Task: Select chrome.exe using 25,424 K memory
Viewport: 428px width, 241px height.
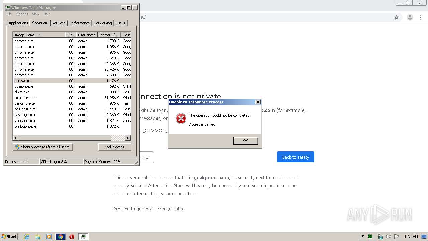Action: tap(72, 69)
